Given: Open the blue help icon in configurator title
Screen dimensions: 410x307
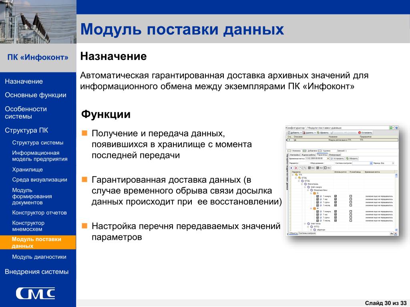Looking at the screenshot, I should click(x=397, y=128).
